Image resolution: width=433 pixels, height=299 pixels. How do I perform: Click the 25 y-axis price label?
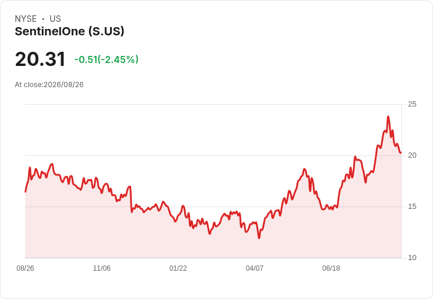pyautogui.click(x=412, y=104)
